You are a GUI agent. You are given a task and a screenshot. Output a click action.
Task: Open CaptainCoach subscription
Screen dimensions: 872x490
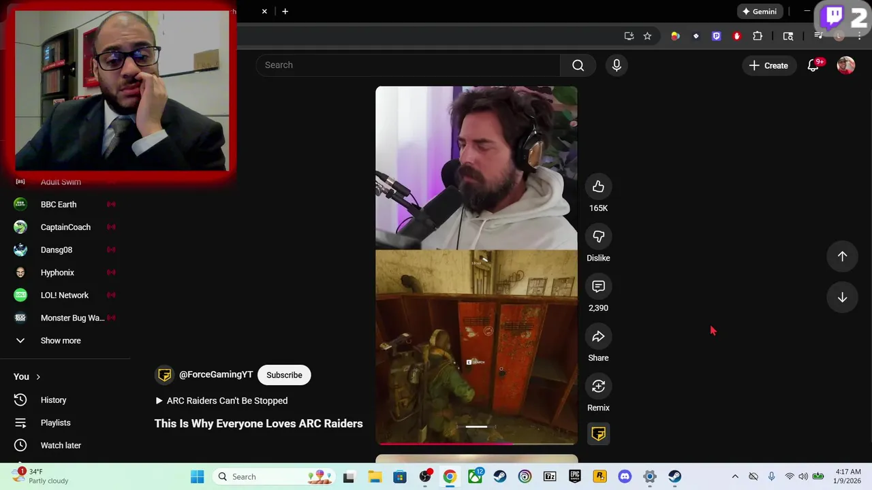coord(65,227)
